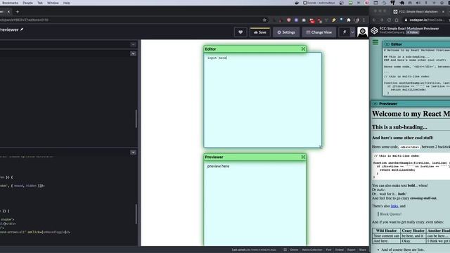Click the hamburger menu in the right window
The image size is (450, 253).
pos(375,42)
